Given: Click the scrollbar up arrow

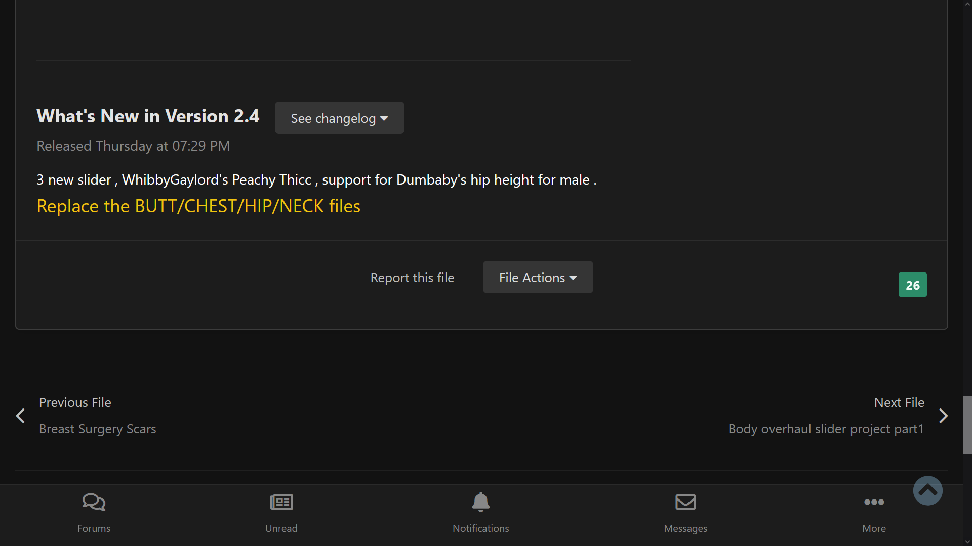Looking at the screenshot, I should [x=967, y=4].
